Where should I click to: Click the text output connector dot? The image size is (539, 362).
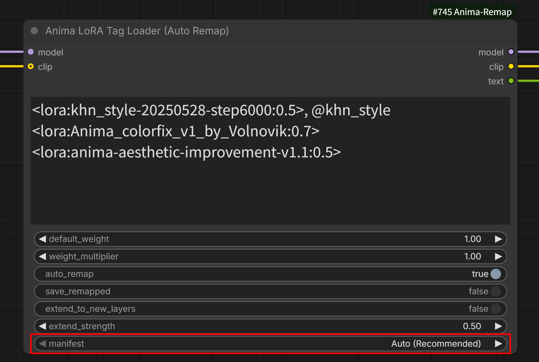tap(511, 81)
